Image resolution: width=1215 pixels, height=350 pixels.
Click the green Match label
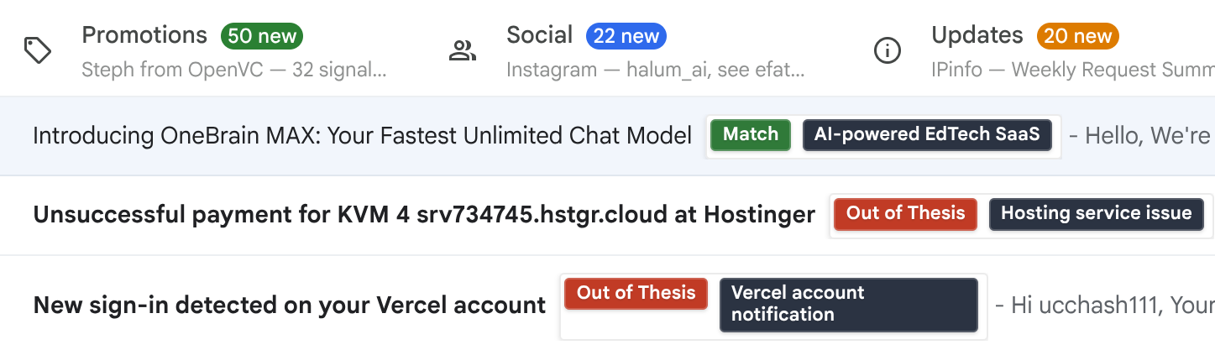point(751,134)
